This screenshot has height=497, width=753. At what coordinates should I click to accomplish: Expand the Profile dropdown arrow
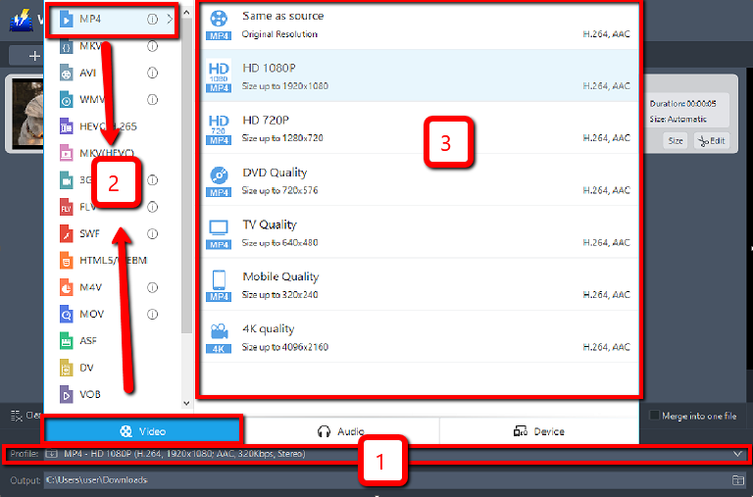point(737,454)
